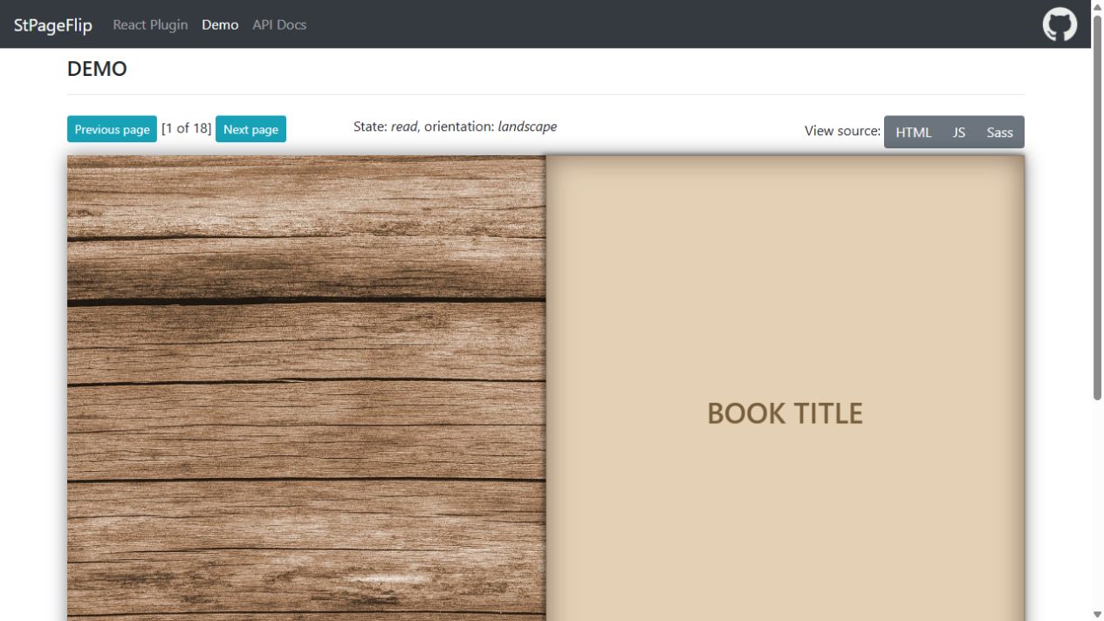View the JS source

click(x=959, y=132)
